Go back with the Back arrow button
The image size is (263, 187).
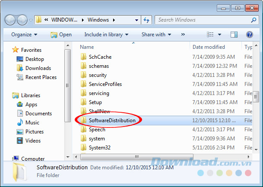pos(10,20)
